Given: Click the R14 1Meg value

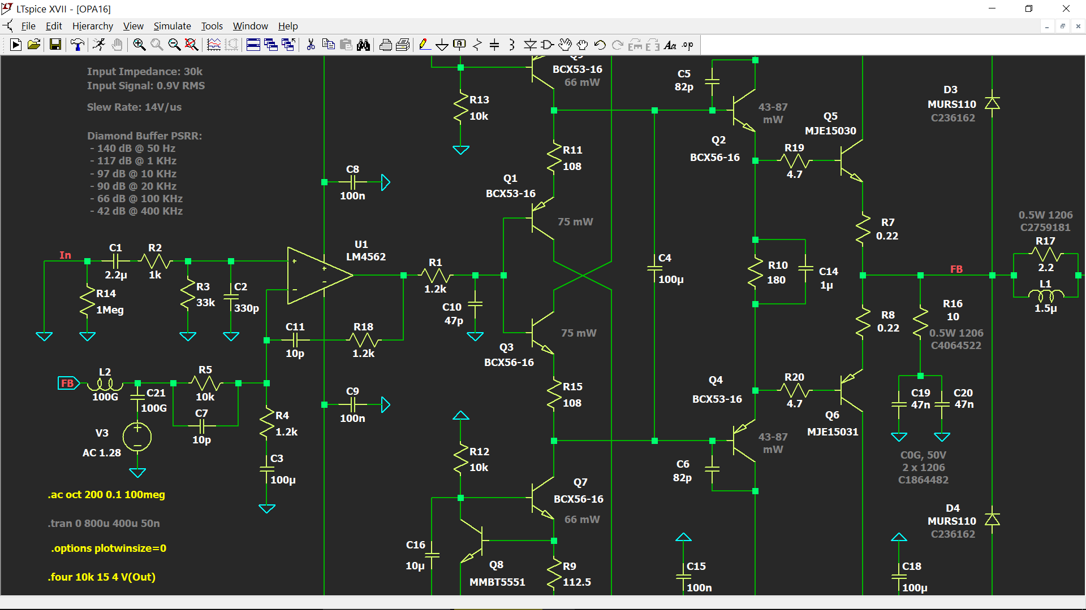Looking at the screenshot, I should (110, 310).
